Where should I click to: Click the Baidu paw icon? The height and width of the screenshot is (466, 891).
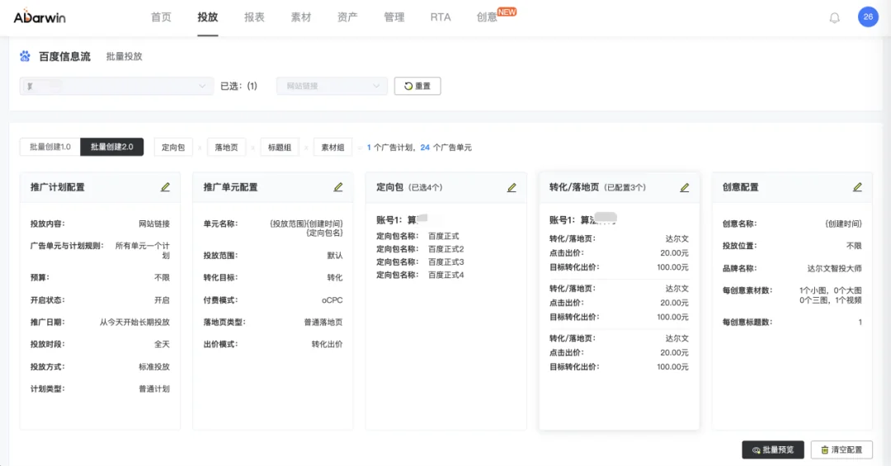point(25,56)
